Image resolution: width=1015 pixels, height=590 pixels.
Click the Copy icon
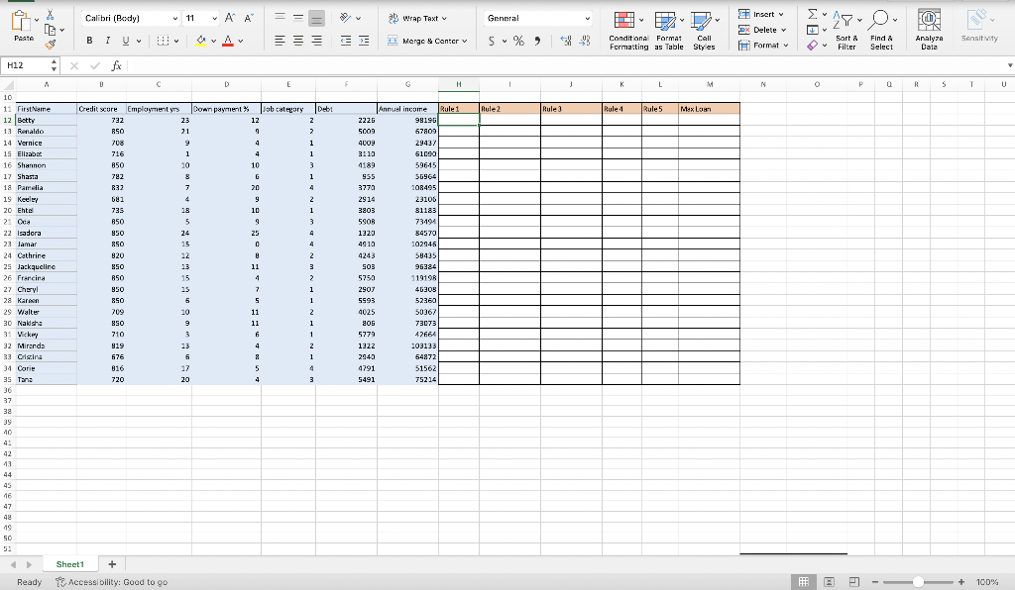coord(50,30)
